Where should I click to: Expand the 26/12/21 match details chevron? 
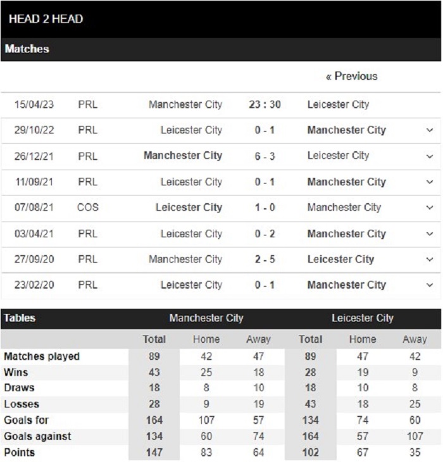click(430, 156)
